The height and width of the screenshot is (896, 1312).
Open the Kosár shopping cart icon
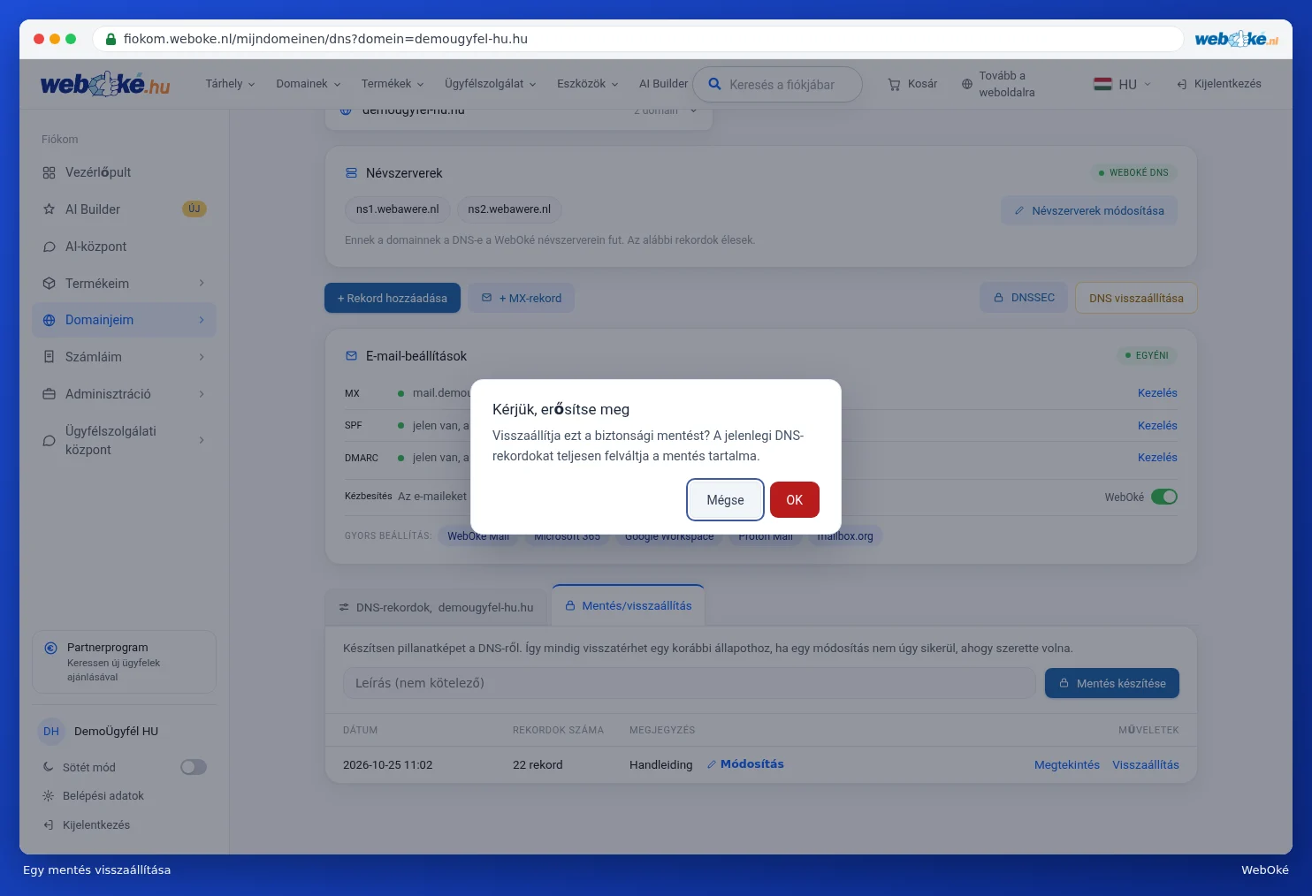click(894, 84)
